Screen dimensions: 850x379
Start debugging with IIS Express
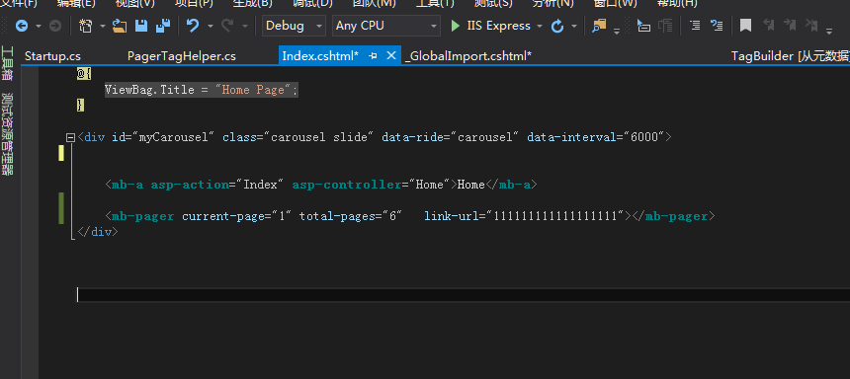490,26
